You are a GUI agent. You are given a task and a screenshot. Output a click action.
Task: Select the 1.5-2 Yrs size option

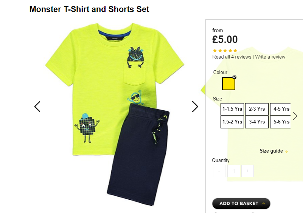(x=232, y=122)
